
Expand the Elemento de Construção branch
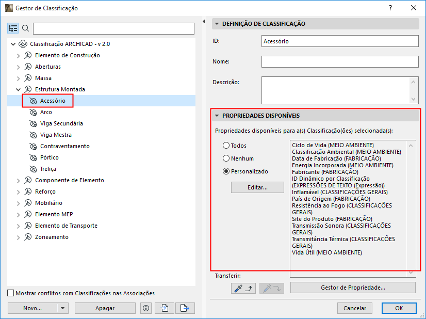18,55
